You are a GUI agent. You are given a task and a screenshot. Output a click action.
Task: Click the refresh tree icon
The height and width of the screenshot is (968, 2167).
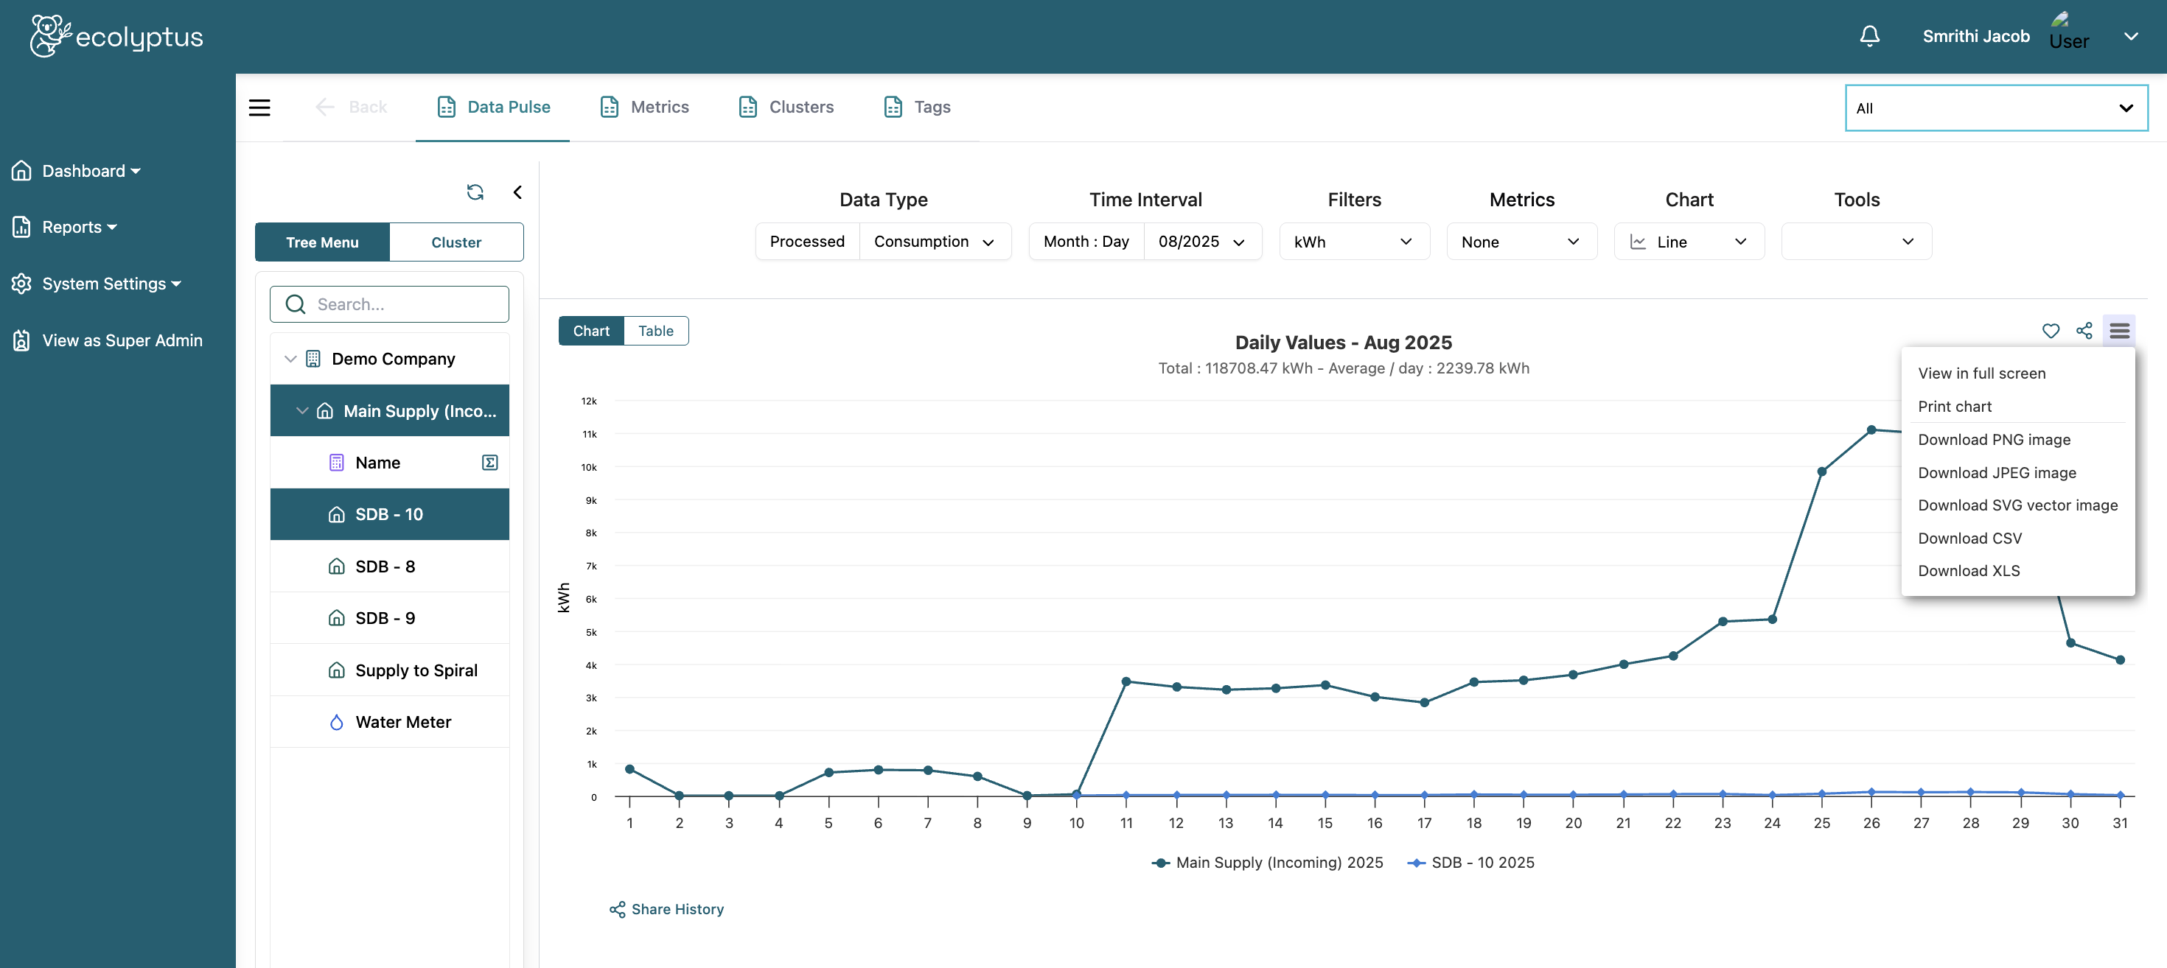pos(475,192)
